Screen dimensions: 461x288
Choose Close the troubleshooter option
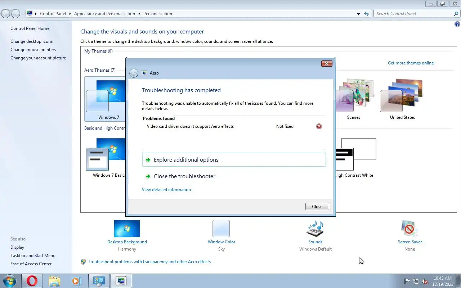234,176
